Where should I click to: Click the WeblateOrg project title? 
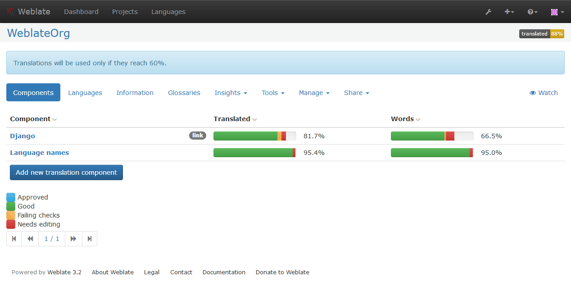pyautogui.click(x=39, y=33)
